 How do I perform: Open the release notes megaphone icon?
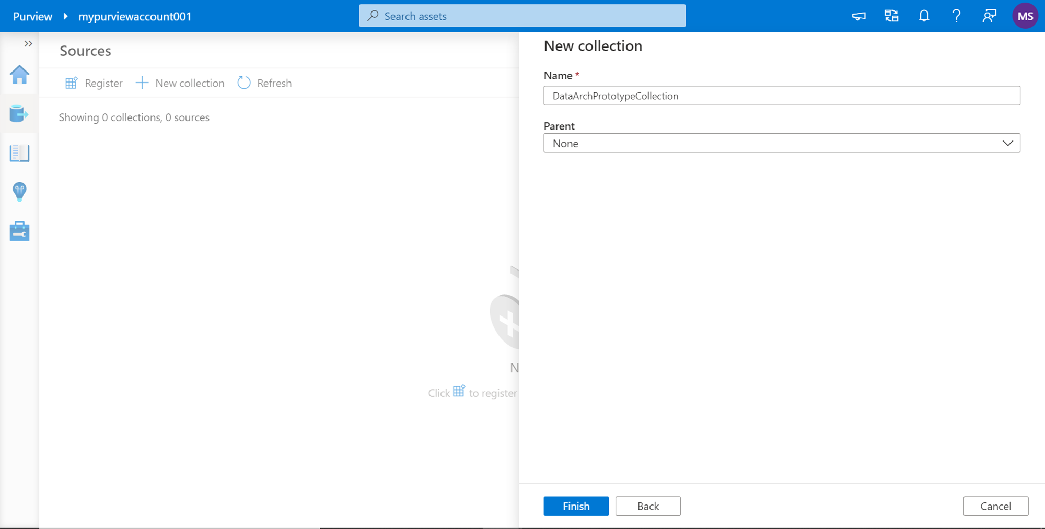tap(858, 16)
